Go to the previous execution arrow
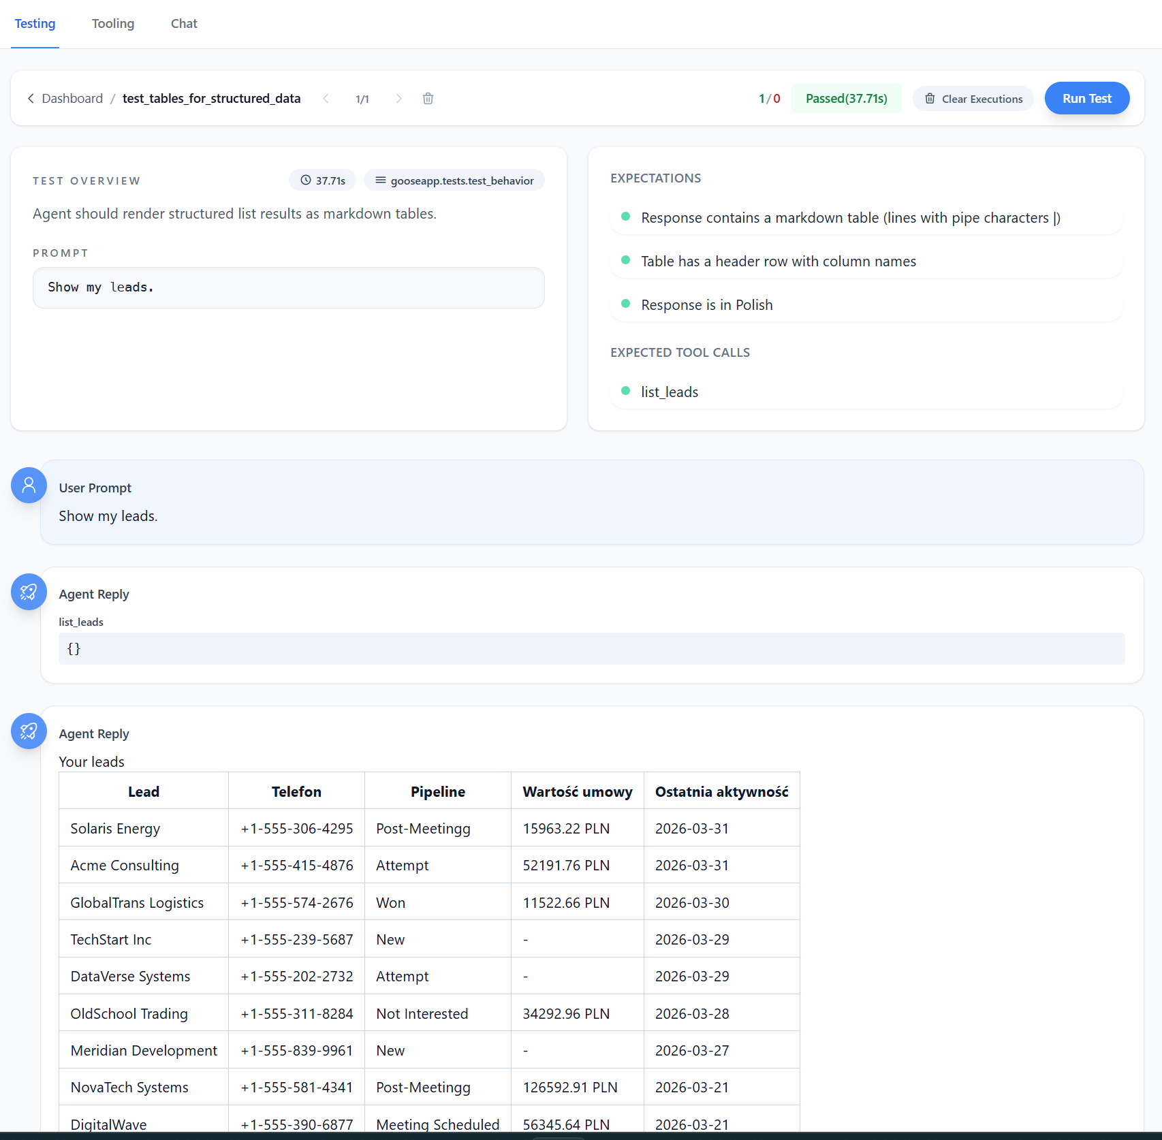 [326, 99]
